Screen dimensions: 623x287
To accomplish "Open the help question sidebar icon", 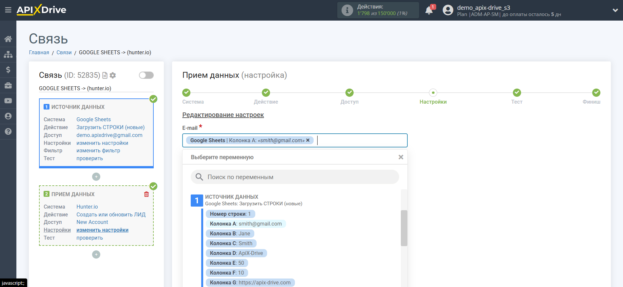I will pyautogui.click(x=8, y=131).
